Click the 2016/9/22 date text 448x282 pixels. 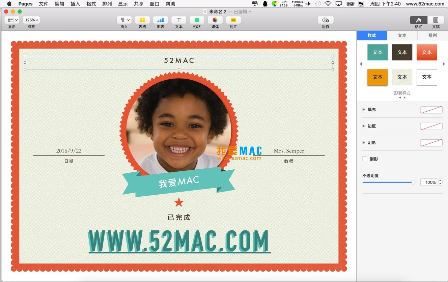pos(69,151)
